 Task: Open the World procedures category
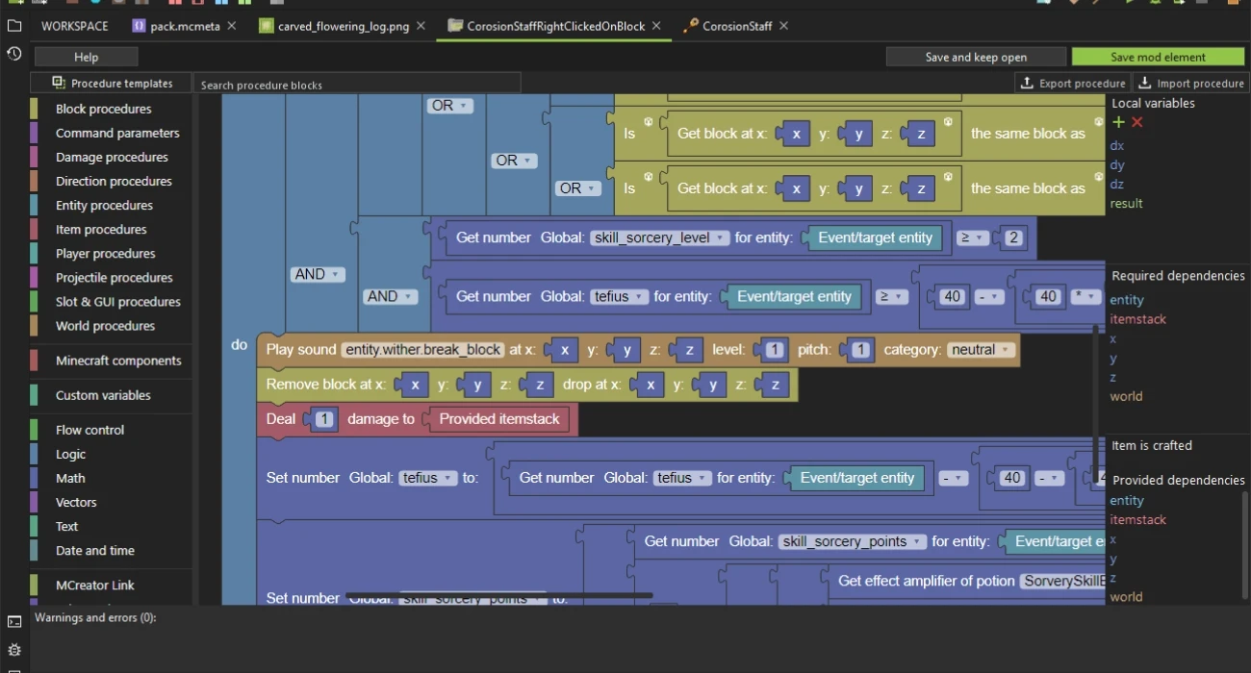pyautogui.click(x=105, y=326)
